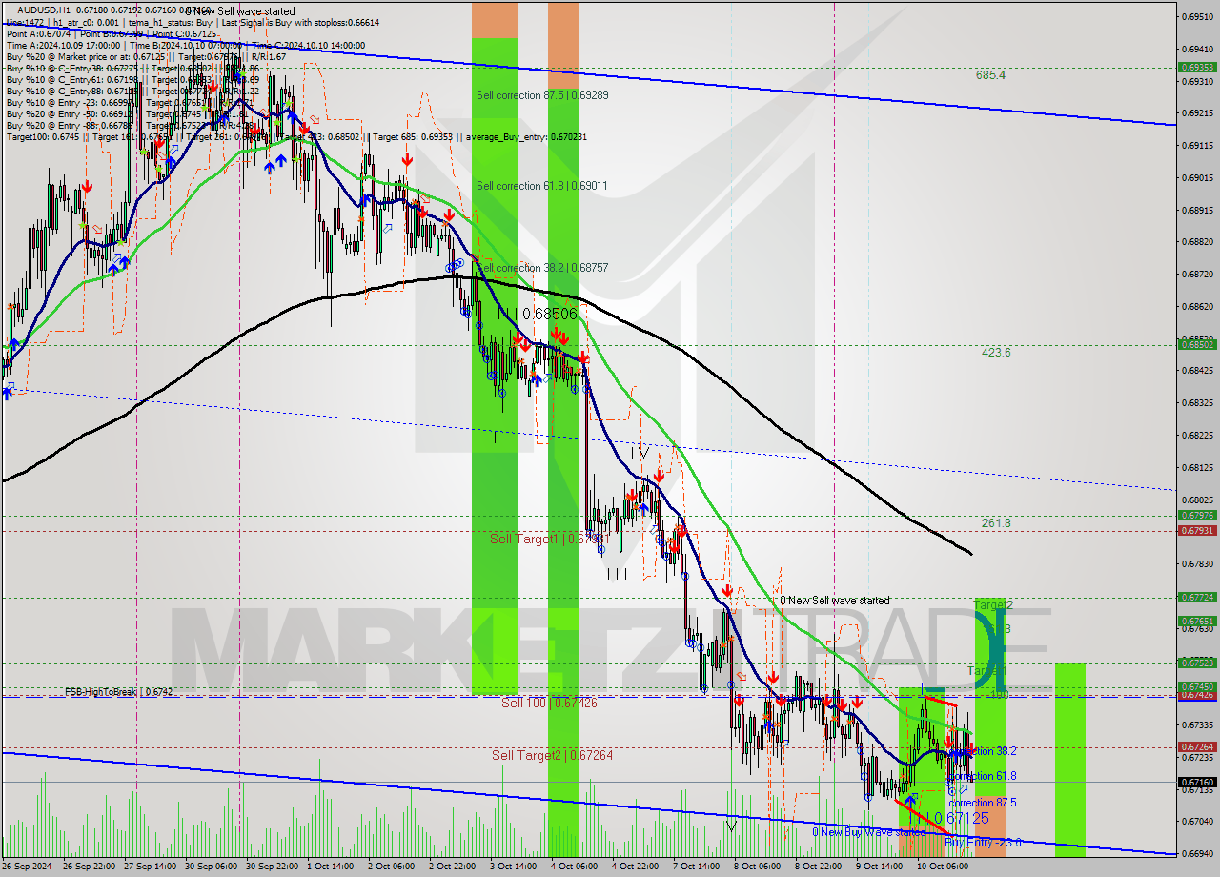Image resolution: width=1220 pixels, height=877 pixels.
Task: Click 'Sell correction 61.8 | 0.69011' label
Action: (x=541, y=186)
